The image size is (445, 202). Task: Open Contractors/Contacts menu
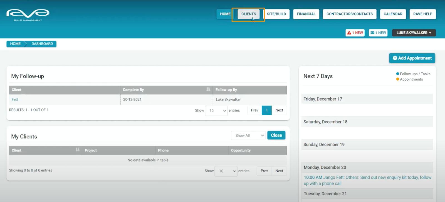tap(350, 14)
